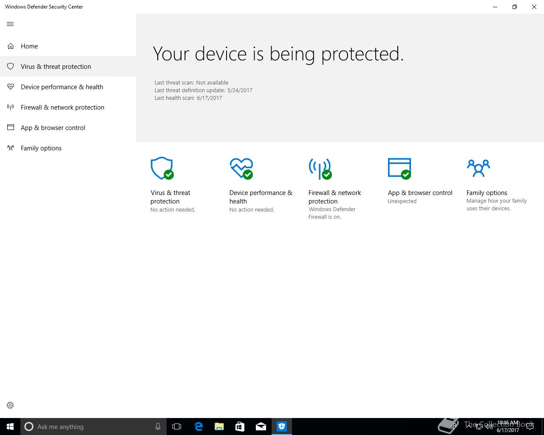The height and width of the screenshot is (435, 544).
Task: Open Firewall & network protection in sidebar
Action: click(68, 107)
